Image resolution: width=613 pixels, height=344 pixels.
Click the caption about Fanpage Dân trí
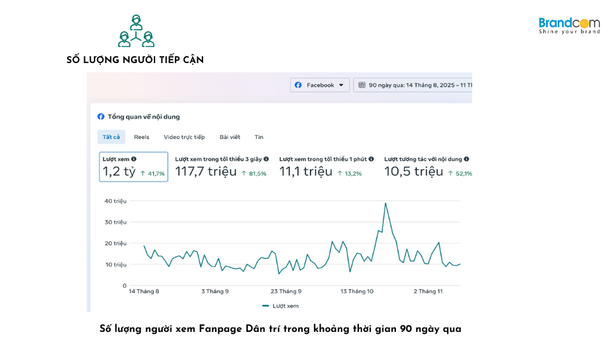pyautogui.click(x=280, y=329)
